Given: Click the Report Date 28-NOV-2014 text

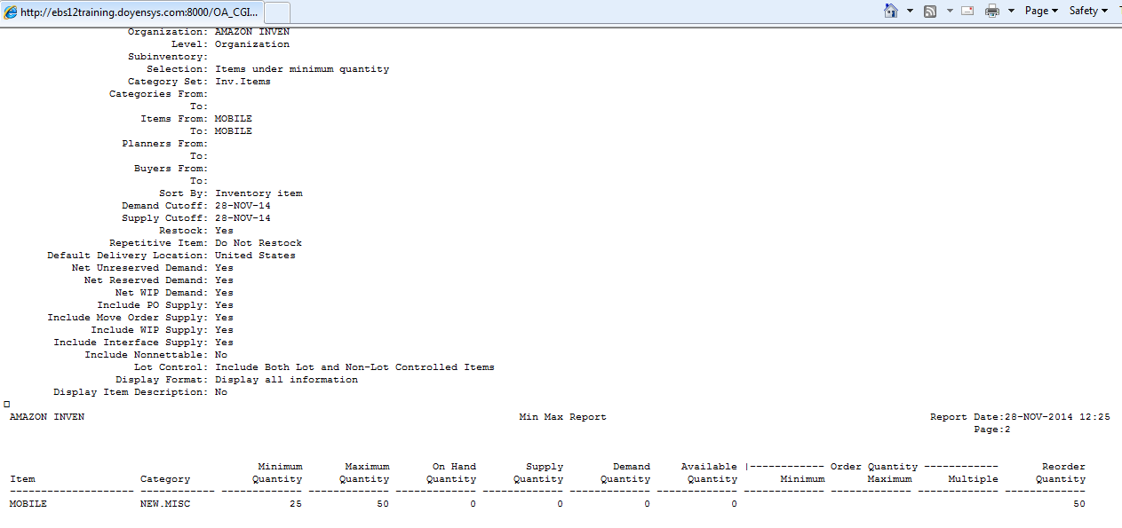Looking at the screenshot, I should (x=1020, y=417).
